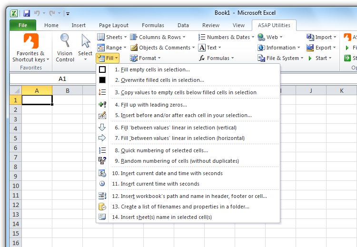Collapse the Fill dropdown button
Viewport: 357px width, 247px height.
tap(108, 58)
